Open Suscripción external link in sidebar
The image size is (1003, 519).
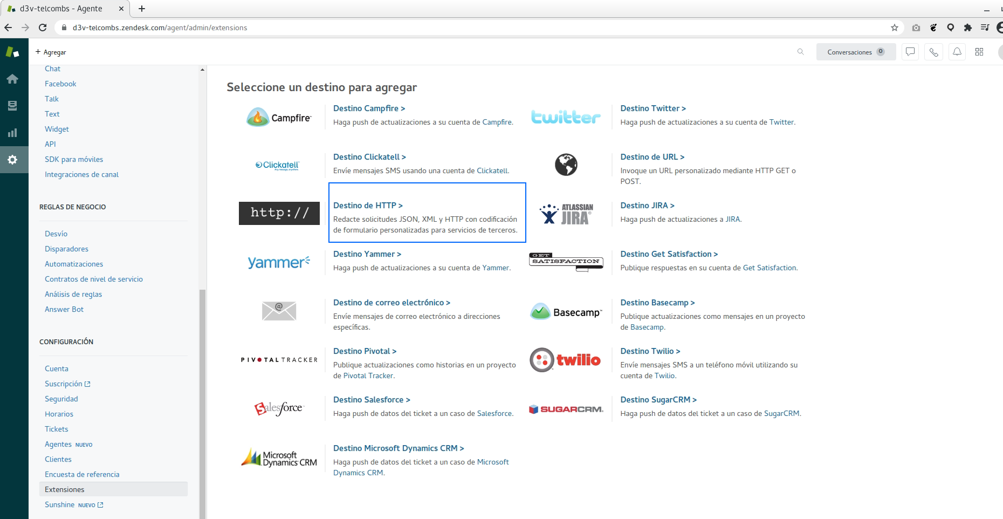67,384
